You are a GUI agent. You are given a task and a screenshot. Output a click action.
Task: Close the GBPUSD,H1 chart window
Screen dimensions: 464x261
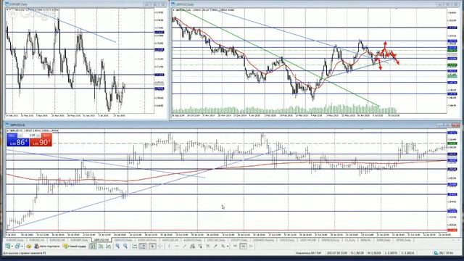456,125
